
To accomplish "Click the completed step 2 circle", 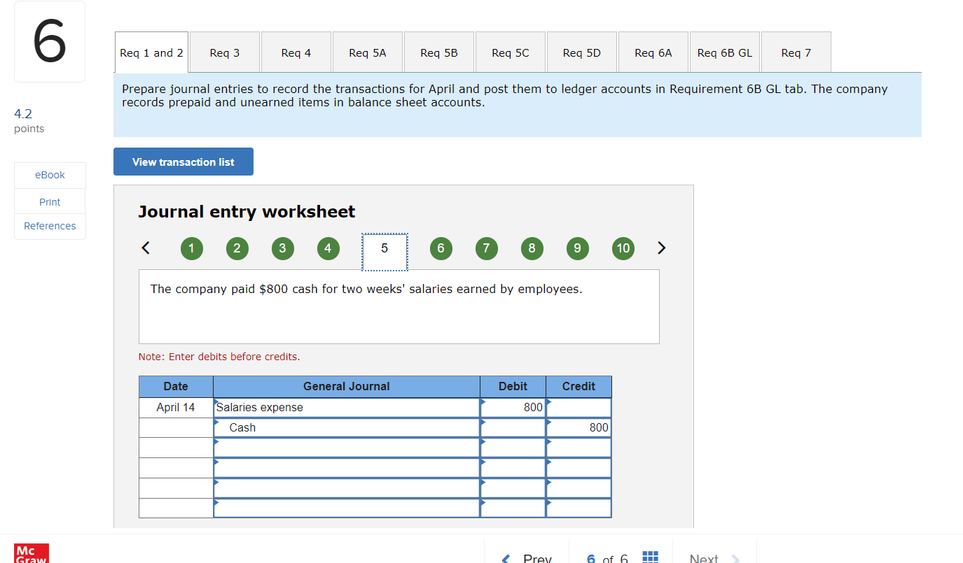I will (x=237, y=248).
